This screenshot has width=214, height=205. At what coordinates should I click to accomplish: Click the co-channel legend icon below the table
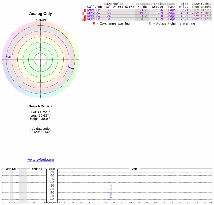click(x=94, y=23)
